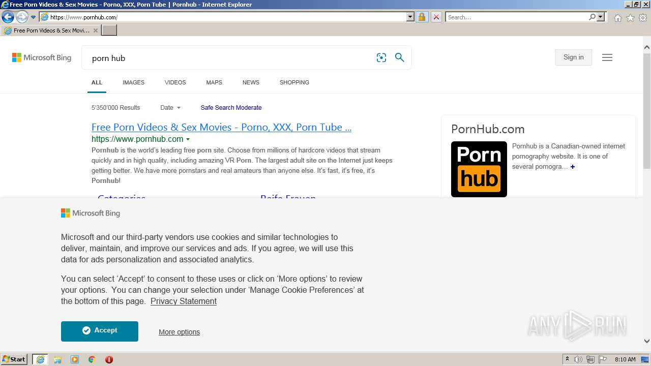
Task: Click the Bing logo in cookie banner
Action: (x=91, y=213)
